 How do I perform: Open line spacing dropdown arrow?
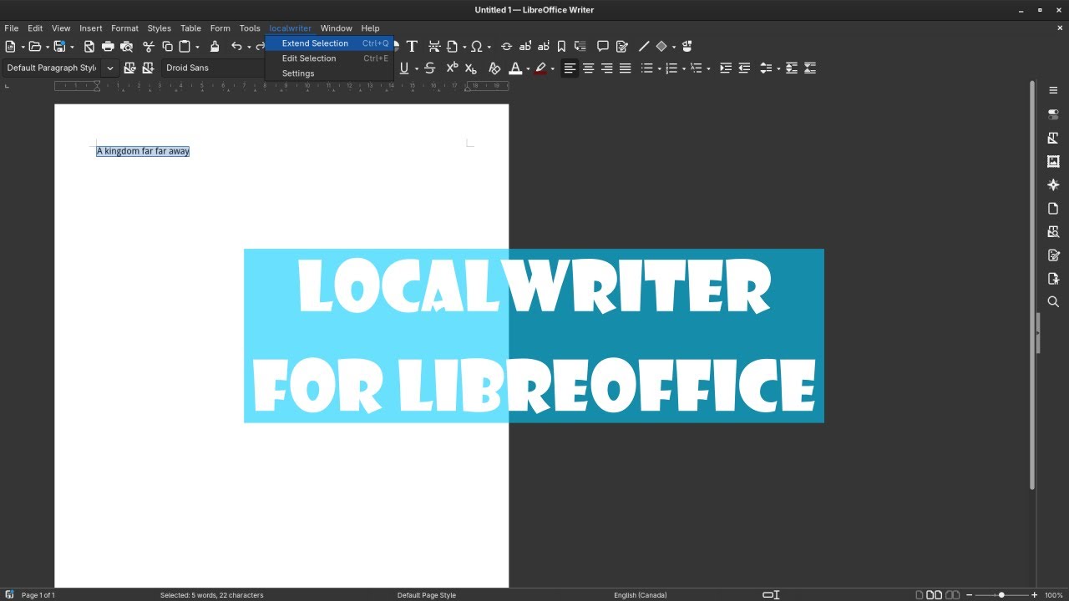[x=778, y=68]
